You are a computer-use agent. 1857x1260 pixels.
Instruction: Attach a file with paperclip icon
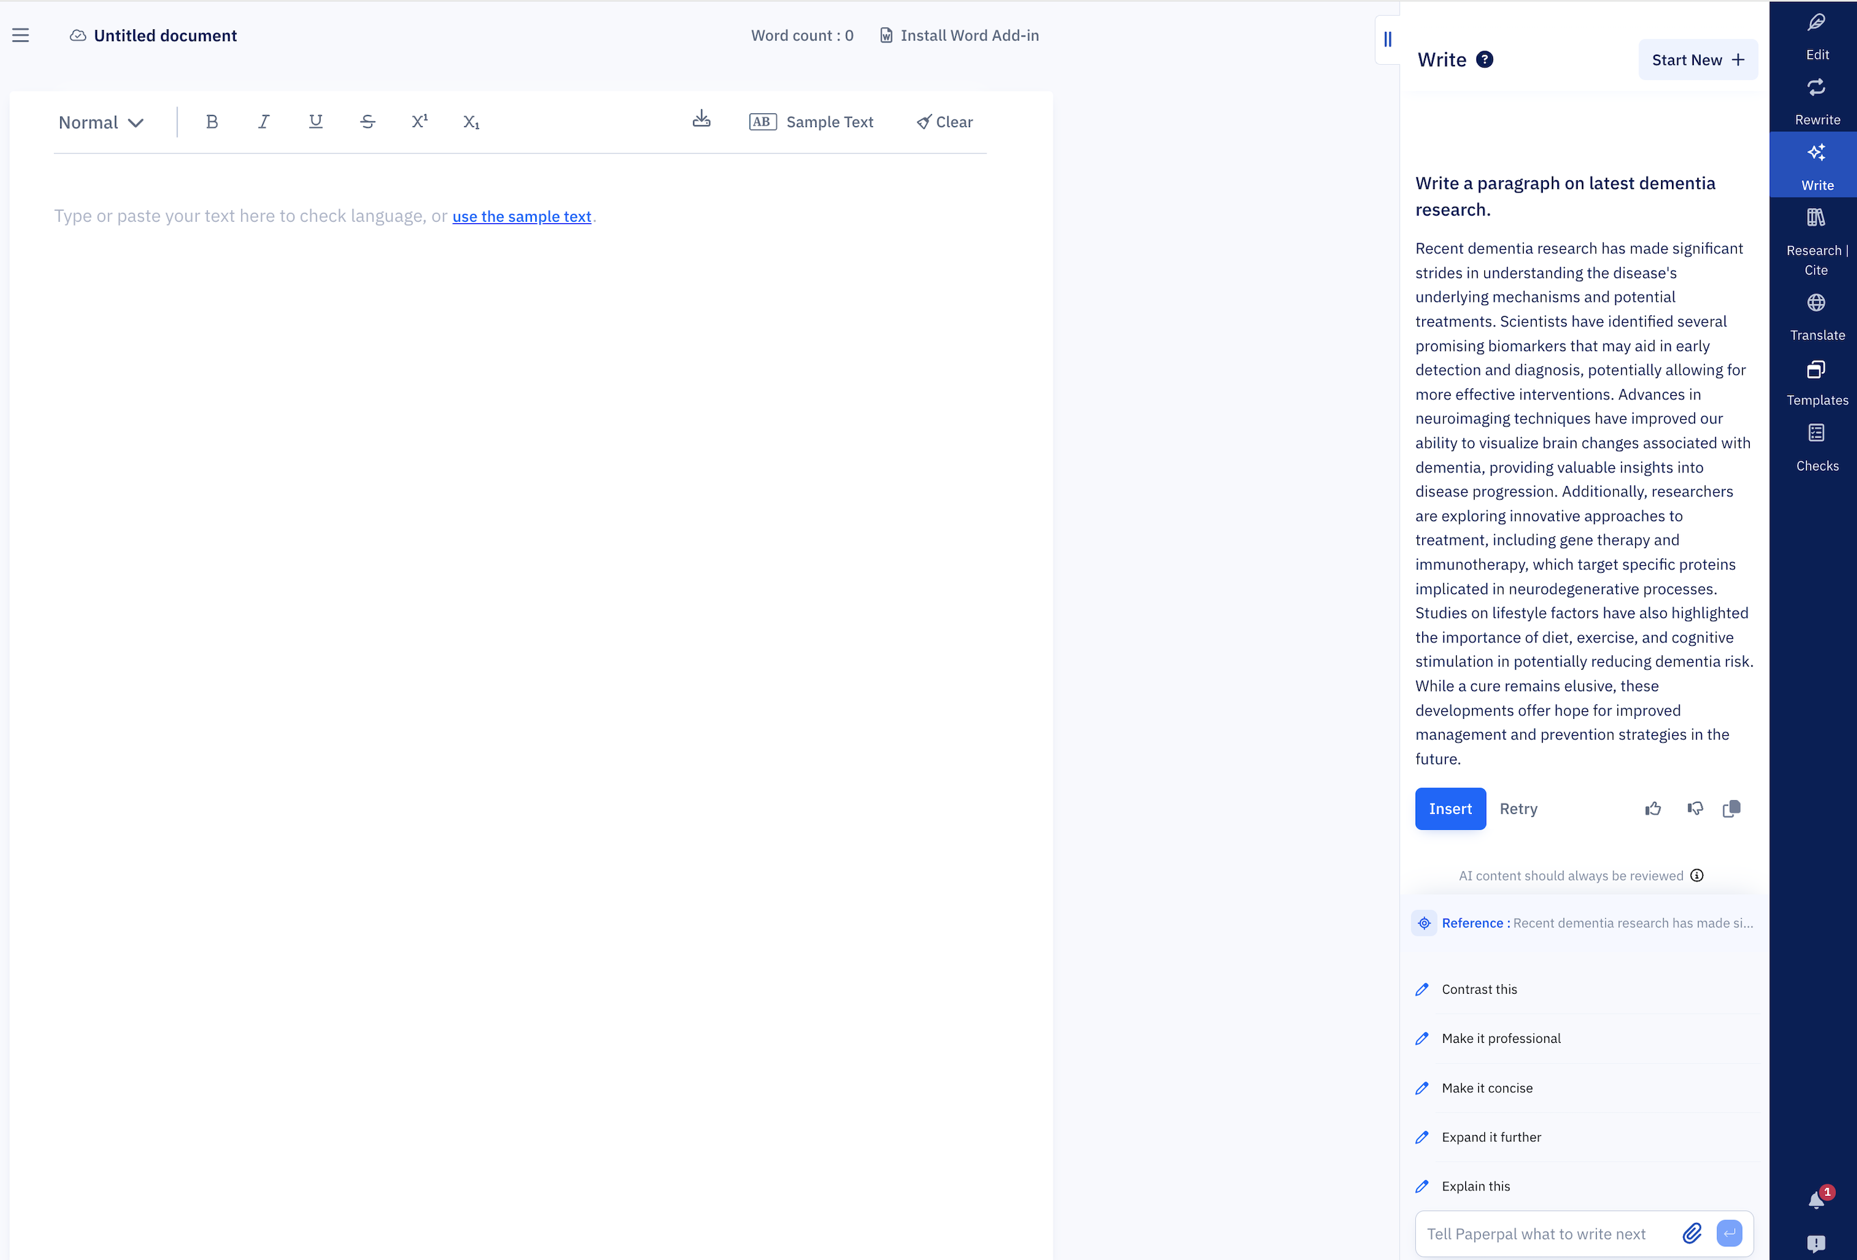(1692, 1233)
